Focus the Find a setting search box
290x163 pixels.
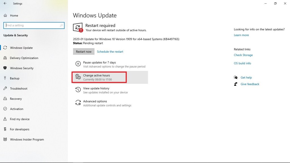31,26
